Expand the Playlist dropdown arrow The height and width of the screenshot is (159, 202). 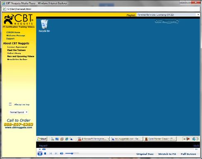198,14
